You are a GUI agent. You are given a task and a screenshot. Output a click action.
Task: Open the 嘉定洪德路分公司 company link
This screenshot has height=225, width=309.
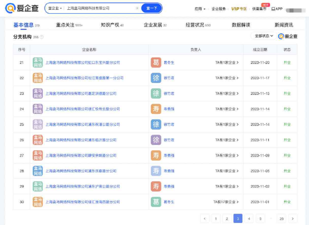(81, 93)
